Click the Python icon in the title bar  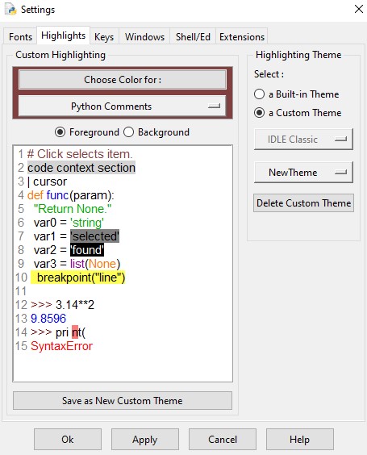[x=10, y=10]
